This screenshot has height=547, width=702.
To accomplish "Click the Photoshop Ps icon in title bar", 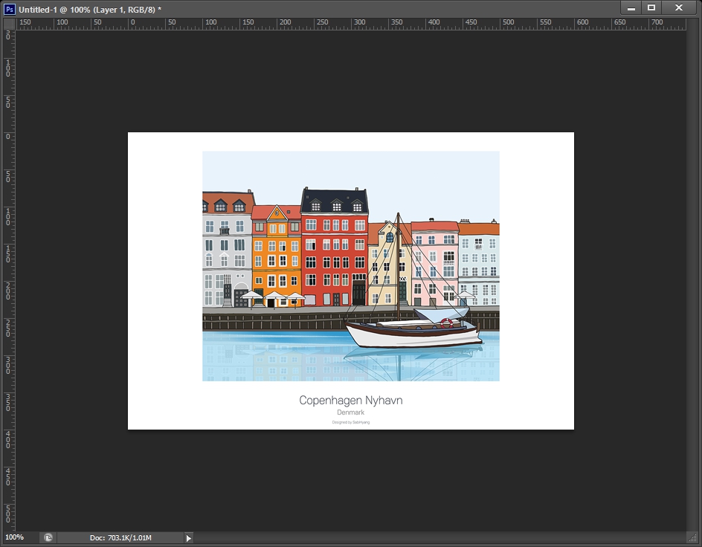I will coord(9,9).
